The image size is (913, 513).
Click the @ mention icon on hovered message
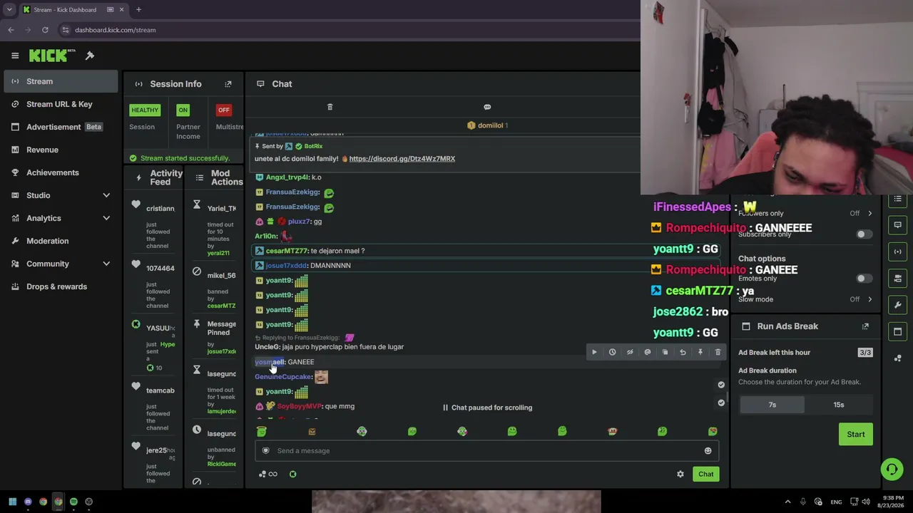pyautogui.click(x=648, y=352)
